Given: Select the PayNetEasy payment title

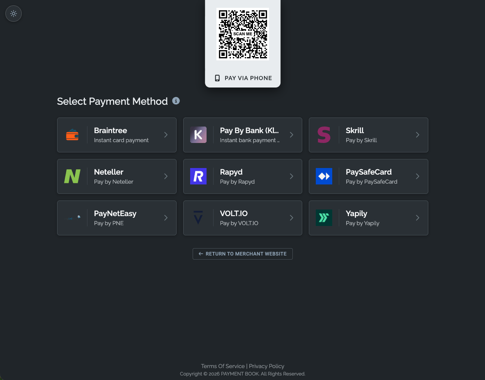Looking at the screenshot, I should [115, 214].
